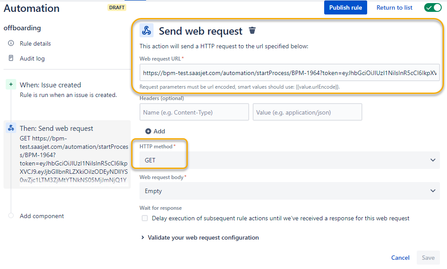Click the Send web request heading text
Viewport: 447px width, 269px height.
[x=201, y=31]
